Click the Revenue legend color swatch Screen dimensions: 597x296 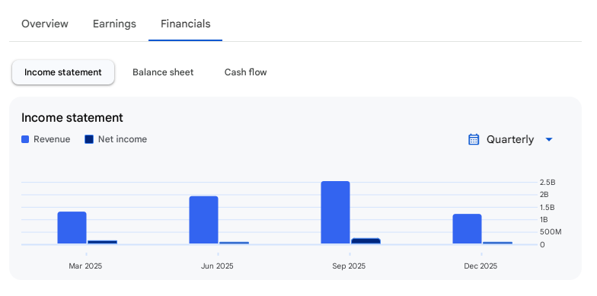click(25, 140)
